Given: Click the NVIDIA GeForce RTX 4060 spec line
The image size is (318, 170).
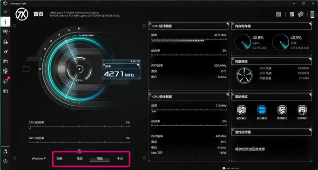Looking at the screenshot, I should (85, 16).
